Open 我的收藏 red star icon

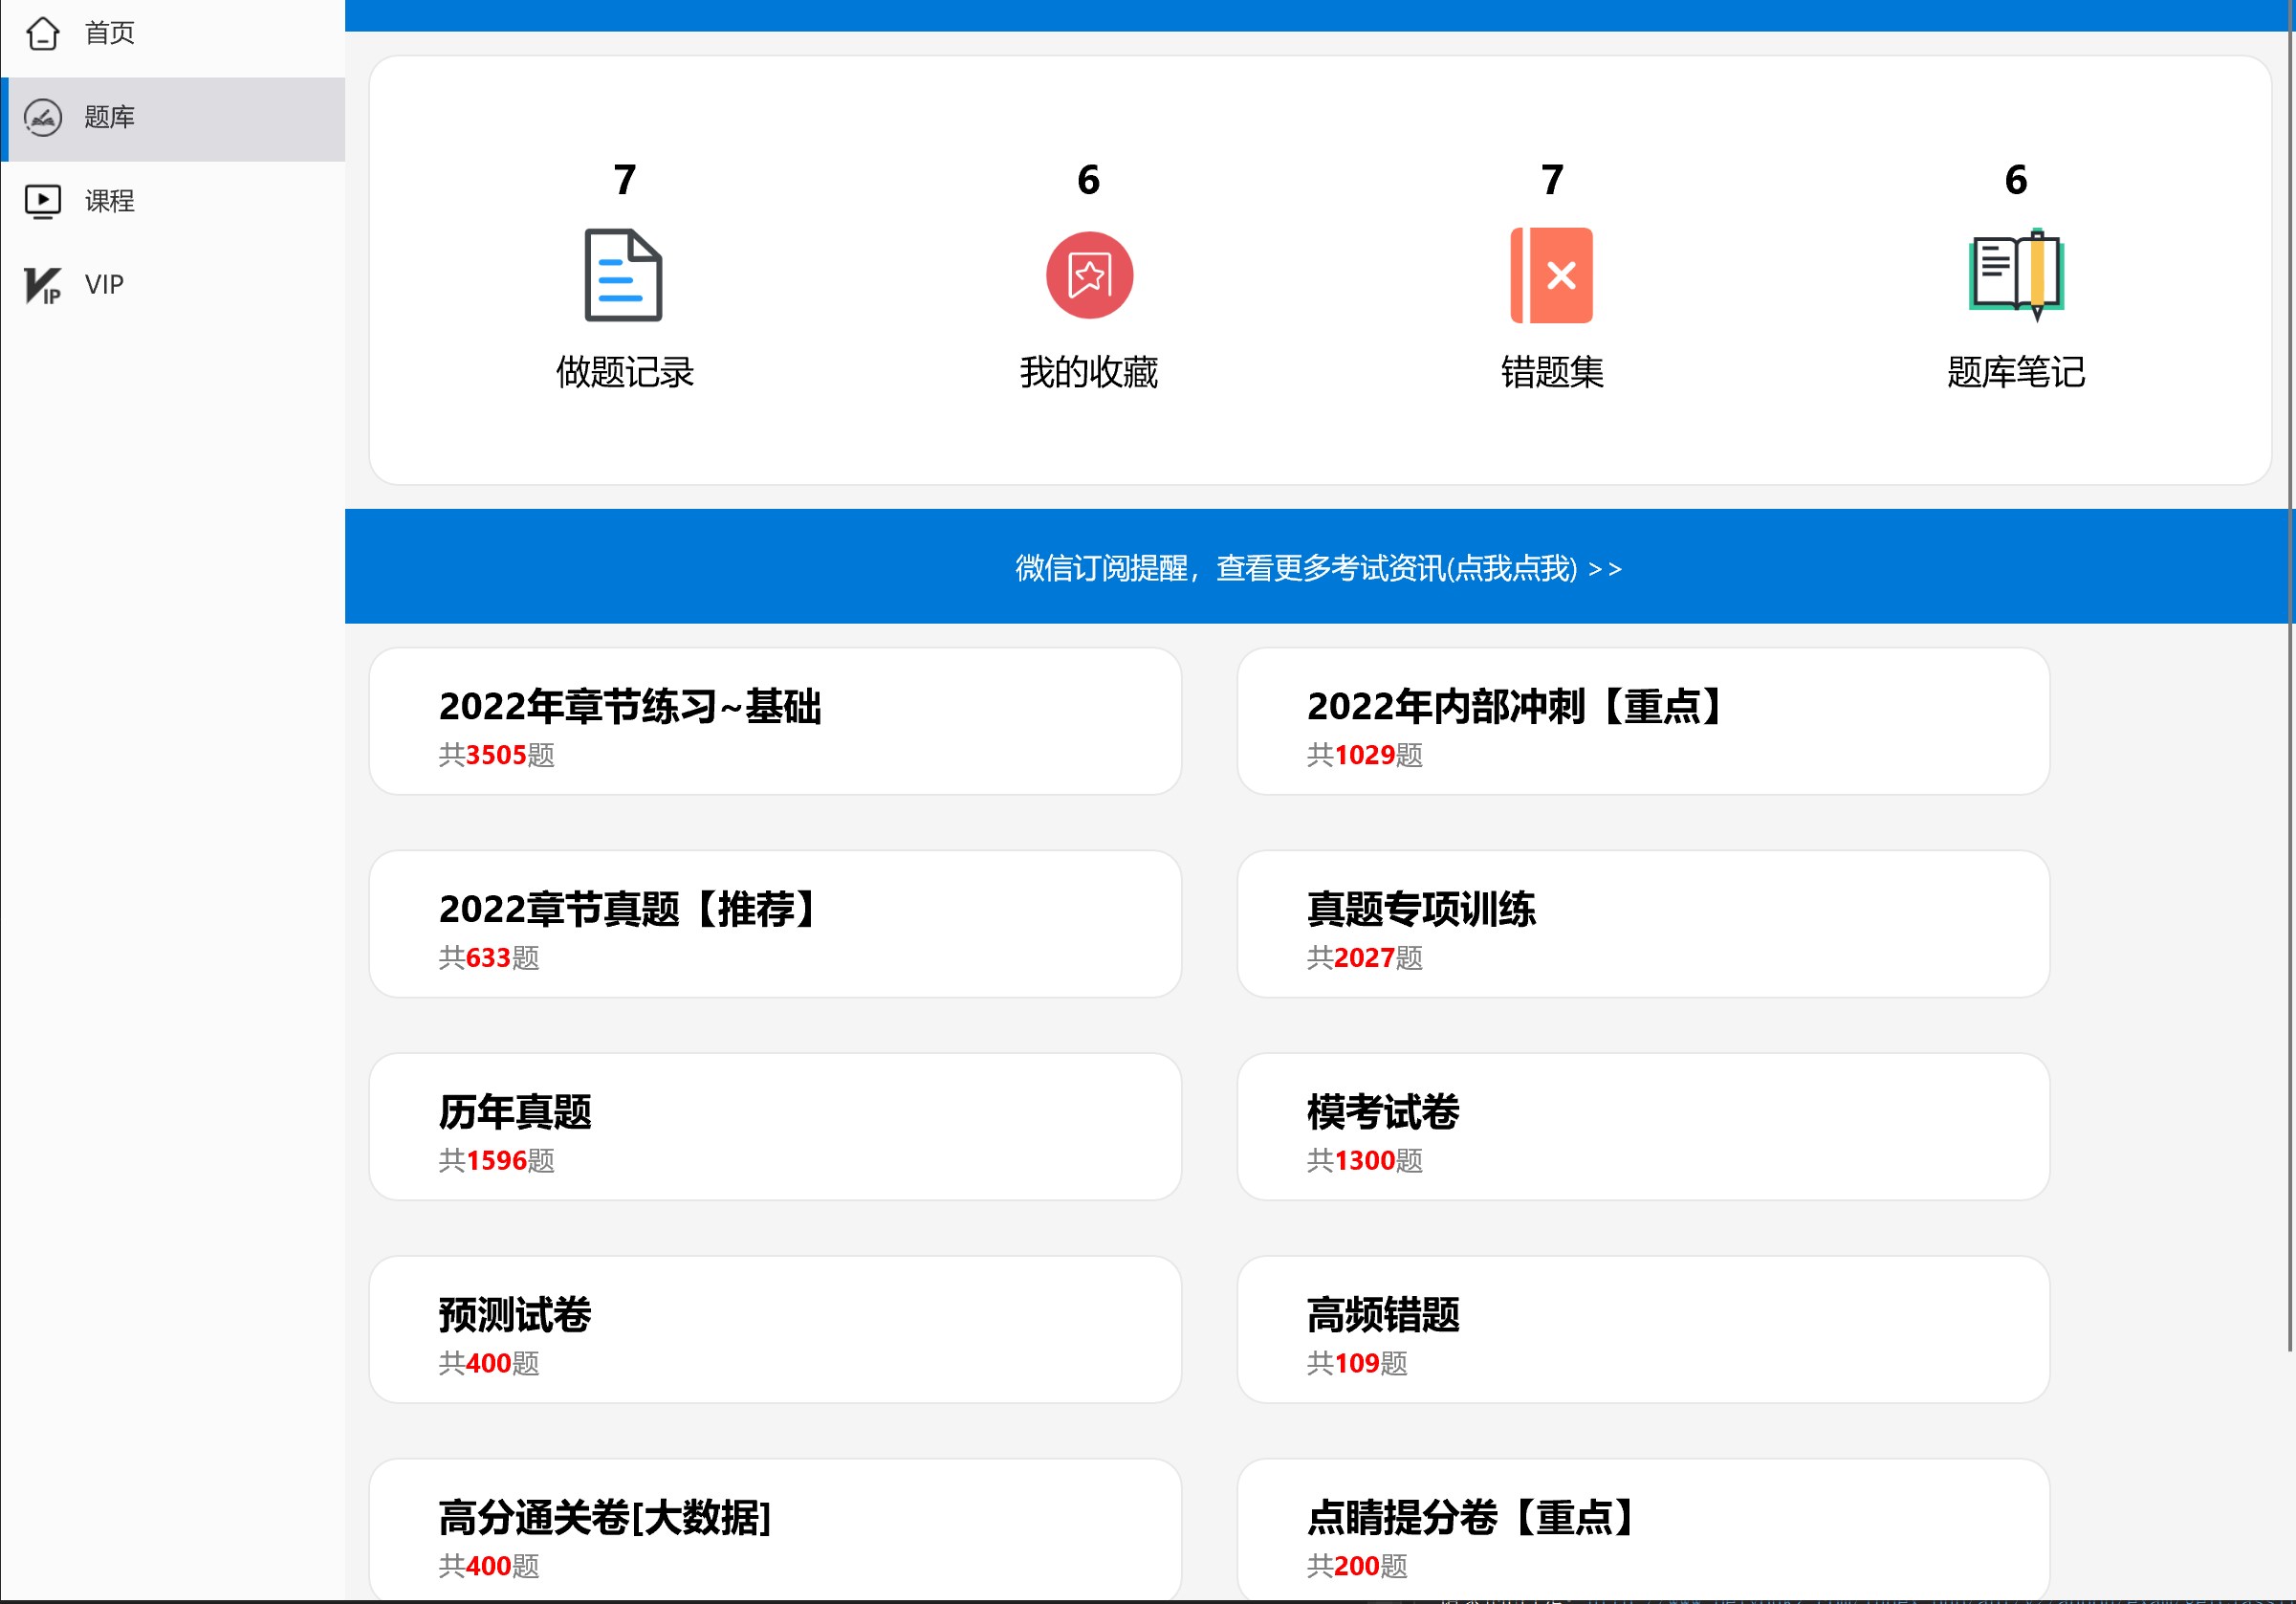coord(1088,275)
